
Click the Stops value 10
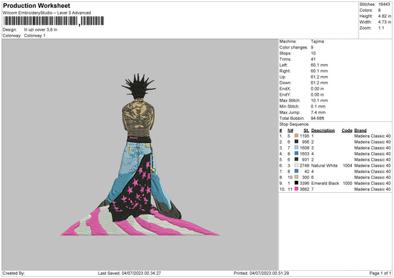click(313, 54)
